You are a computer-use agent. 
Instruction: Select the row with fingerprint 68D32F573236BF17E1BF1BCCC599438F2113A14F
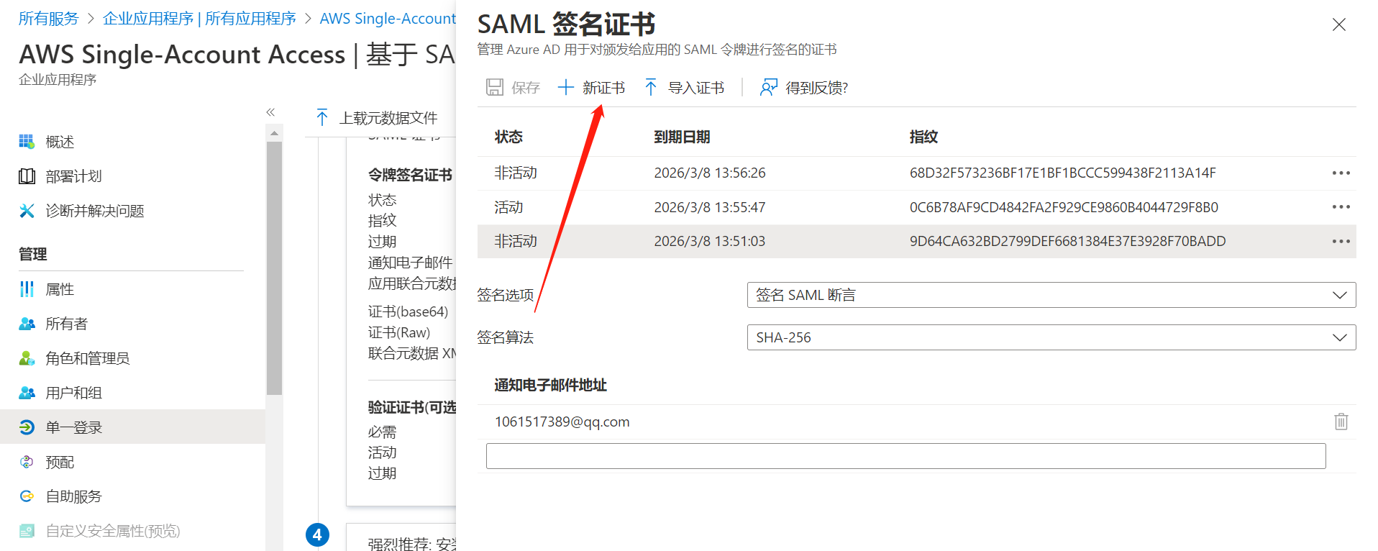(916, 173)
